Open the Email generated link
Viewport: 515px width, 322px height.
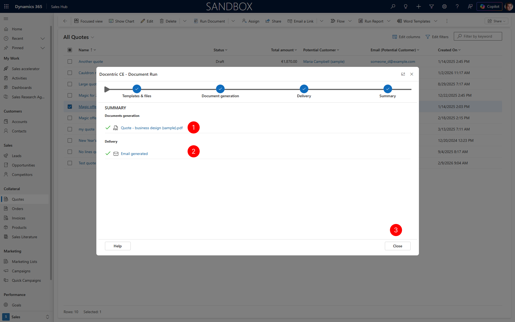point(134,154)
